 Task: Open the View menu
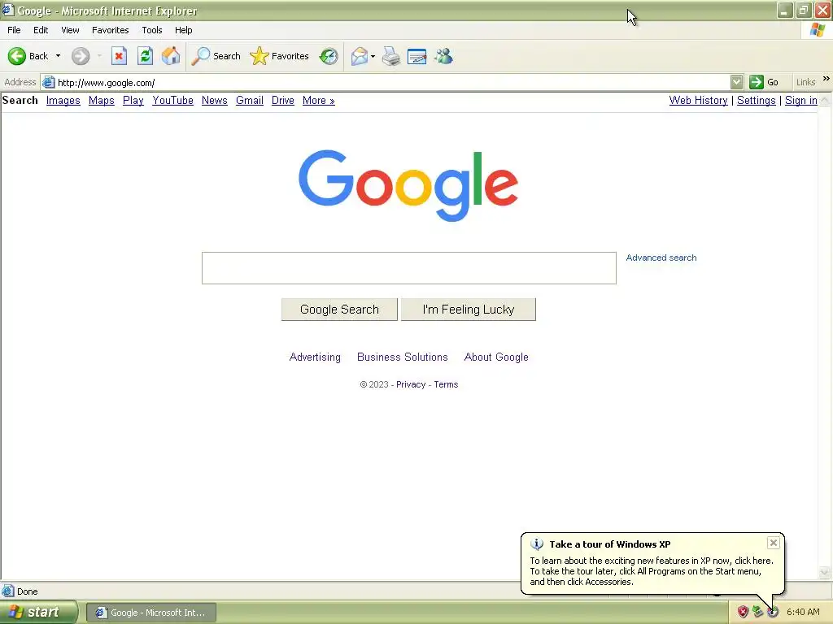click(x=70, y=30)
